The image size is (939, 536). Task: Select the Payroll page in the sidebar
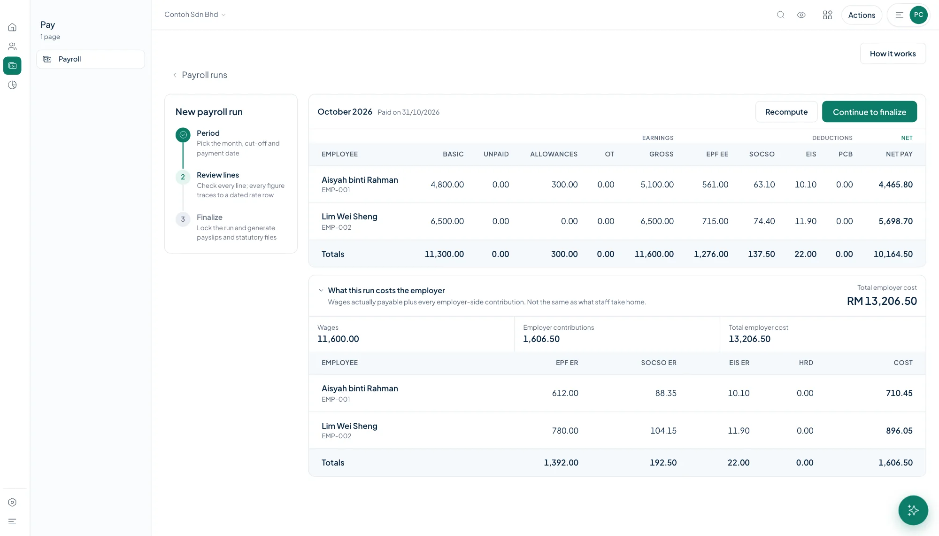(x=91, y=59)
